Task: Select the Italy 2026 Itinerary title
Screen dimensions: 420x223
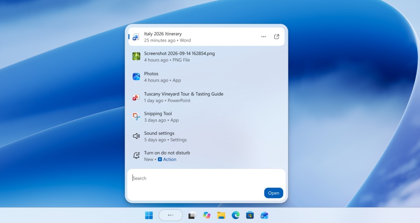Action: [x=163, y=34]
